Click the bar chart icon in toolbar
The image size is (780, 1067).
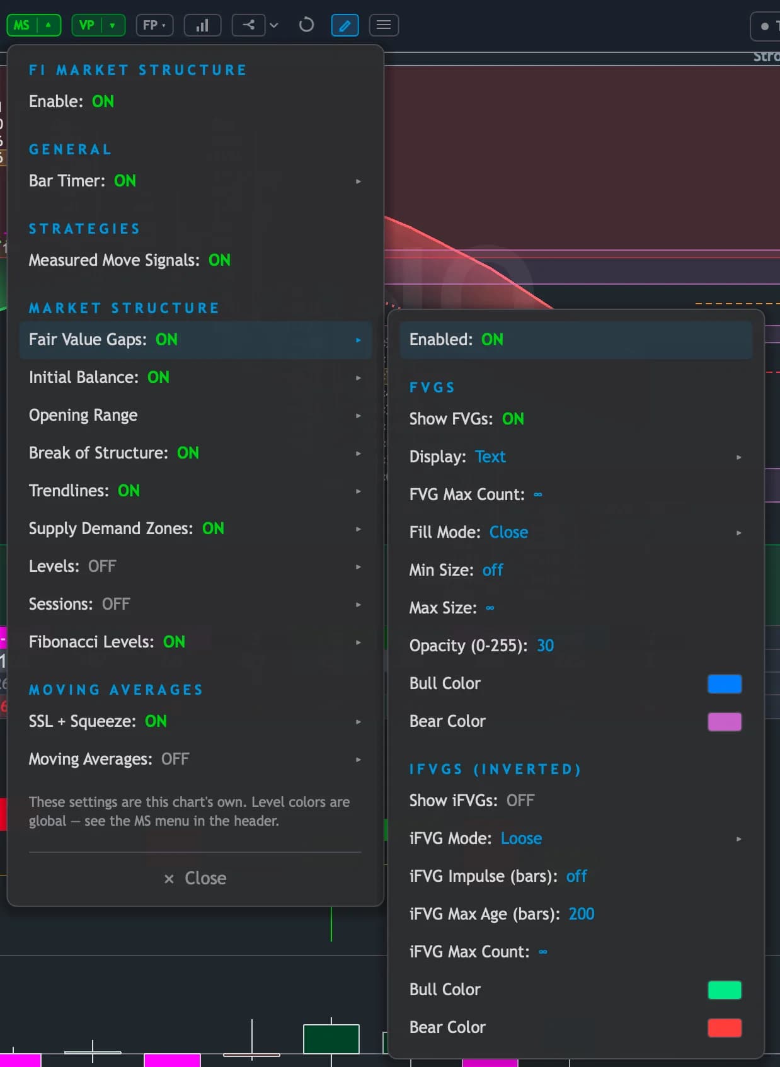tap(202, 25)
